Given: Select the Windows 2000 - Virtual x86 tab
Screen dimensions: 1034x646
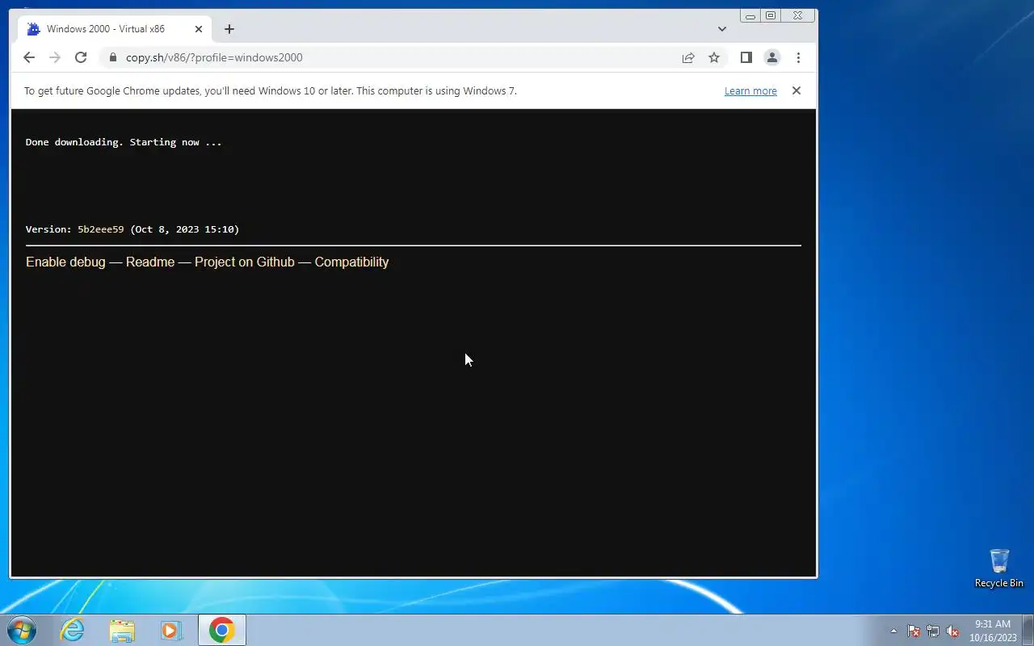Looking at the screenshot, I should tap(116, 29).
